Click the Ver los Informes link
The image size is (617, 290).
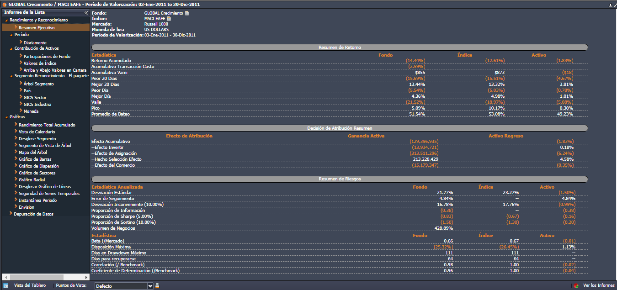coord(599,285)
